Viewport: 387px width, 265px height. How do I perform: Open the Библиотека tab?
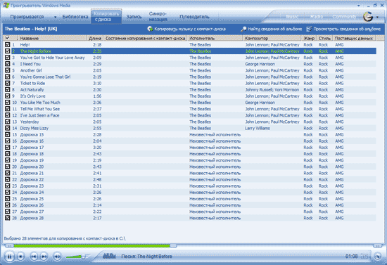point(75,17)
